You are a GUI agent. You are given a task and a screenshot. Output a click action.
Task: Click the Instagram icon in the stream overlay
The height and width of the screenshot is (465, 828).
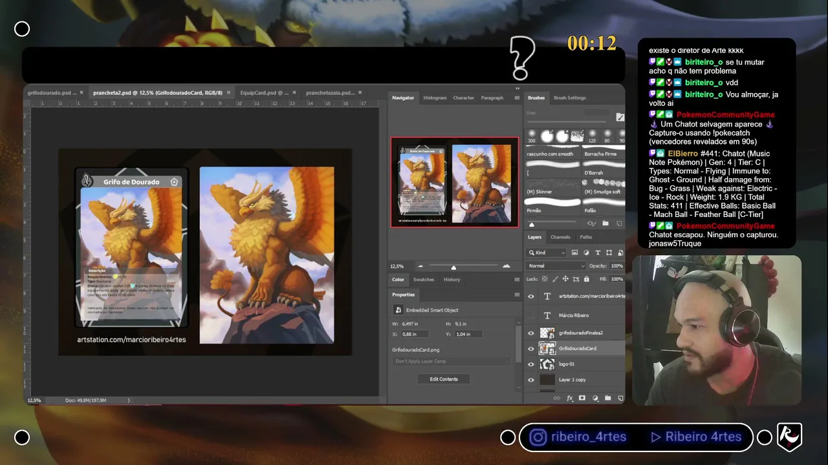coord(538,437)
